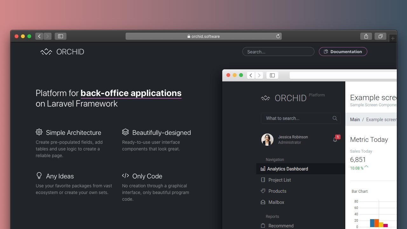The width and height of the screenshot is (407, 229).
Task: Click the Products tag icon
Action: pos(263,191)
